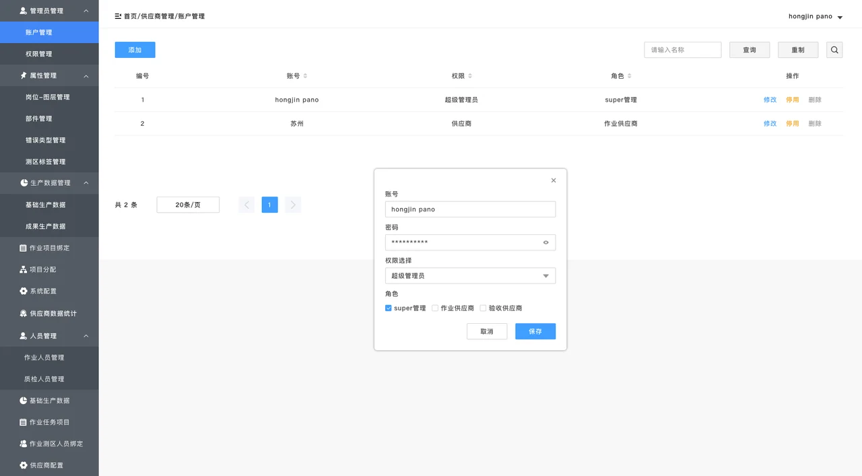The width and height of the screenshot is (862, 476).
Task: Click 供应商管理 in the breadcrumb
Action: (x=158, y=16)
